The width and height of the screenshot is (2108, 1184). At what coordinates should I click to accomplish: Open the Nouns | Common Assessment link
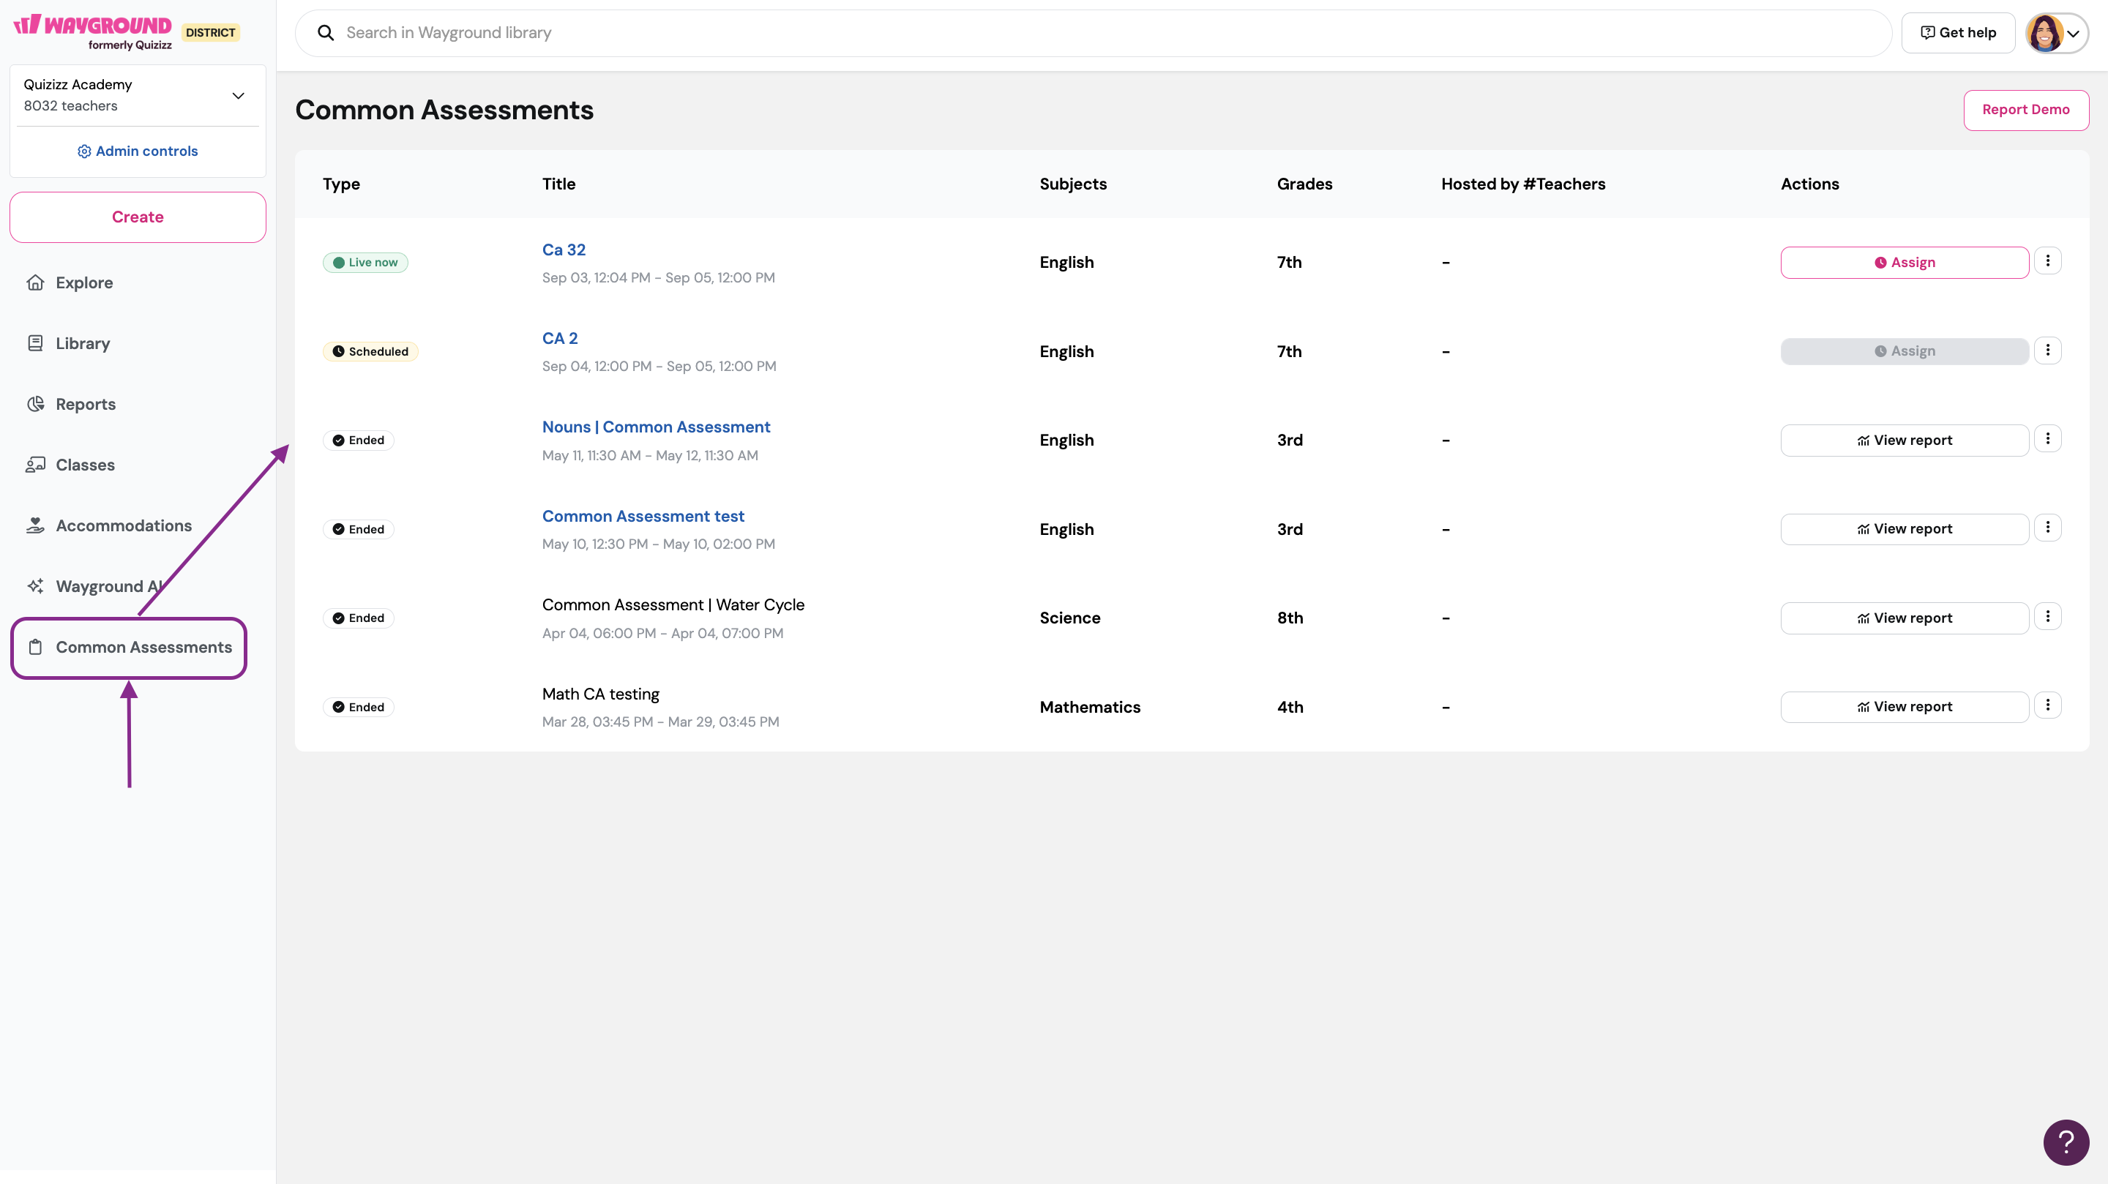point(656,427)
